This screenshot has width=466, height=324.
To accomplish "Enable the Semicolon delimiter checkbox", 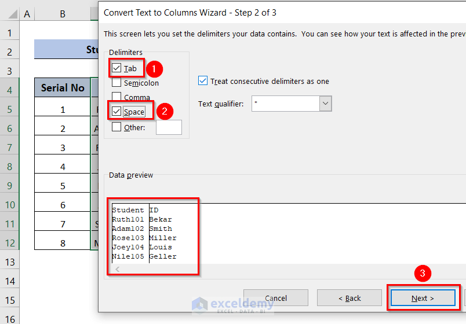I will point(116,83).
